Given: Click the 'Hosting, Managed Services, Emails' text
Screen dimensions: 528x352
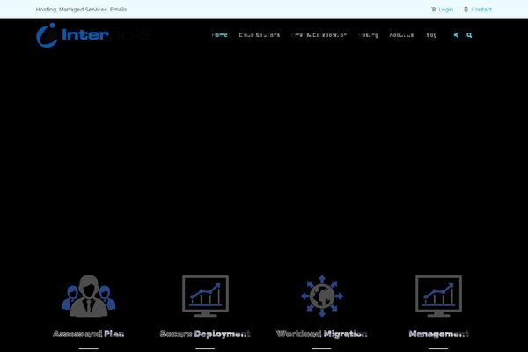Looking at the screenshot, I should (x=81, y=10).
